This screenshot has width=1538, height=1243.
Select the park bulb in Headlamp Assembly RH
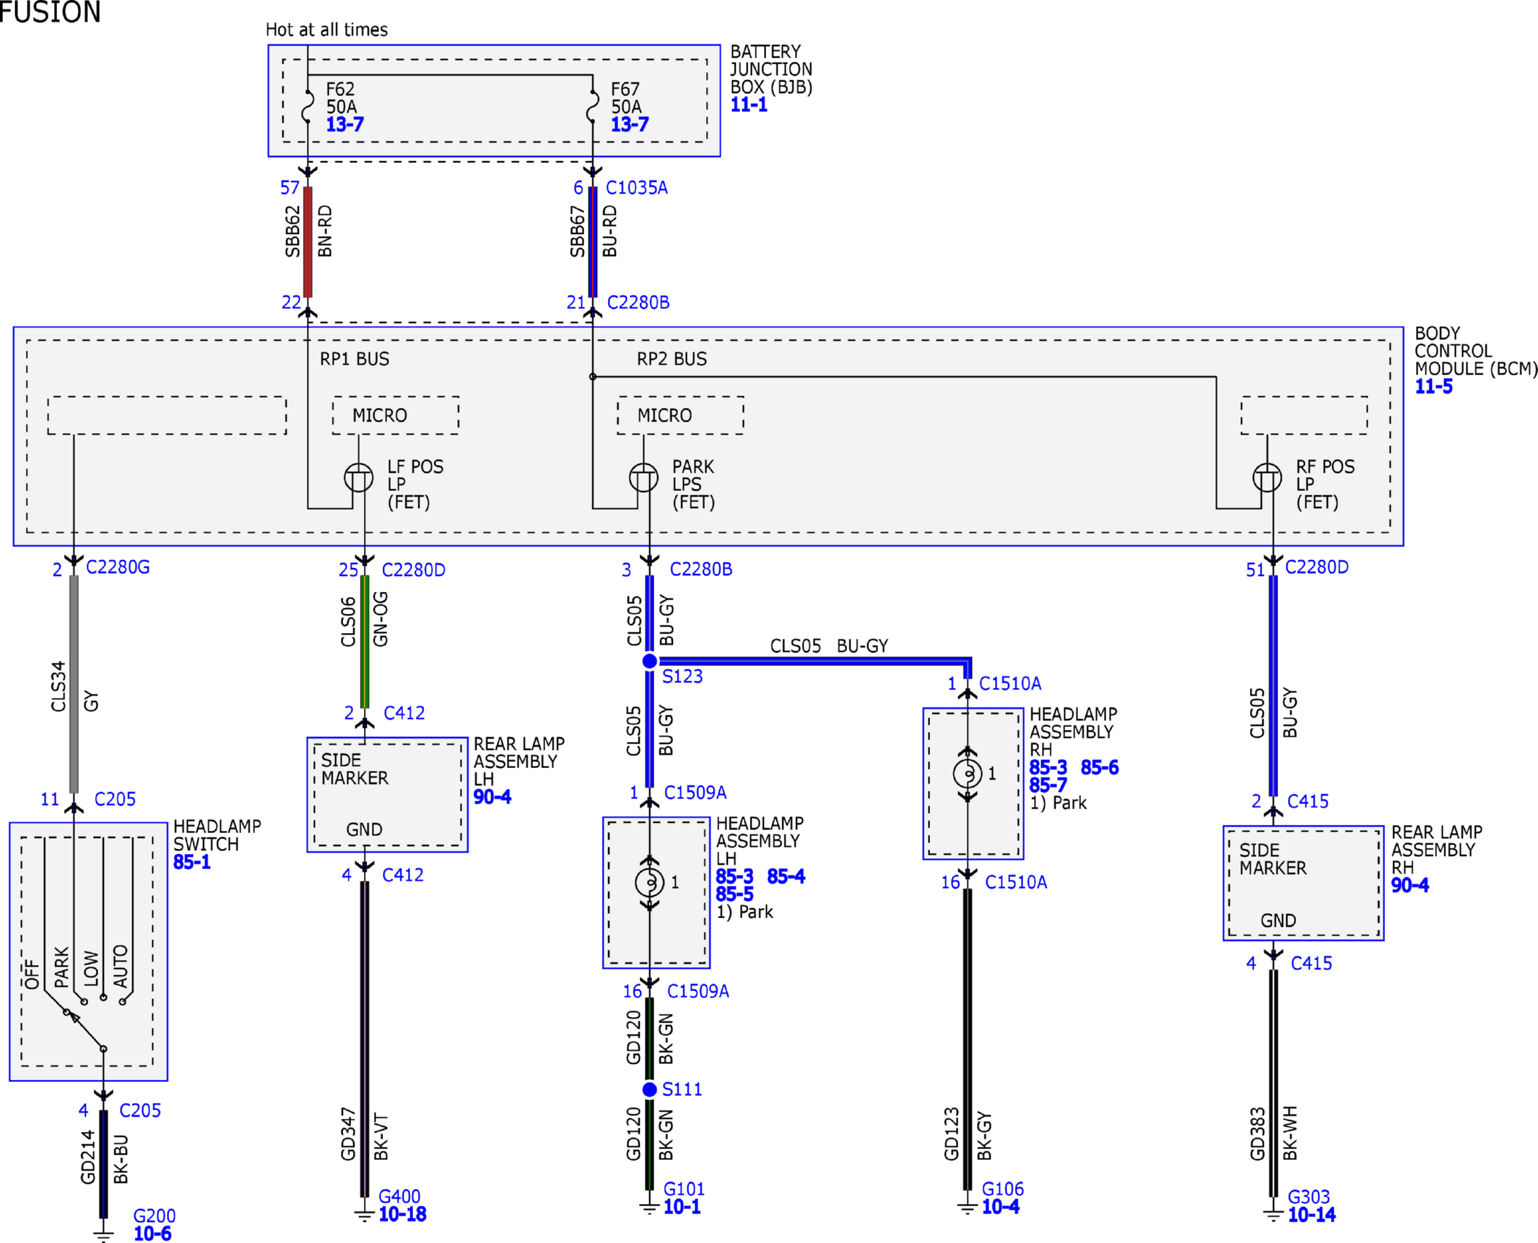pos(968,774)
